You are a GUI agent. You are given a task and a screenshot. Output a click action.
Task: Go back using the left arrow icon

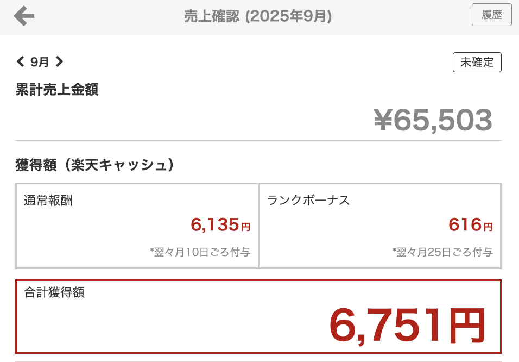(x=24, y=16)
